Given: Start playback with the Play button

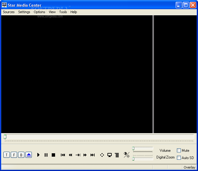Looking at the screenshot, I should pyautogui.click(x=38, y=155).
